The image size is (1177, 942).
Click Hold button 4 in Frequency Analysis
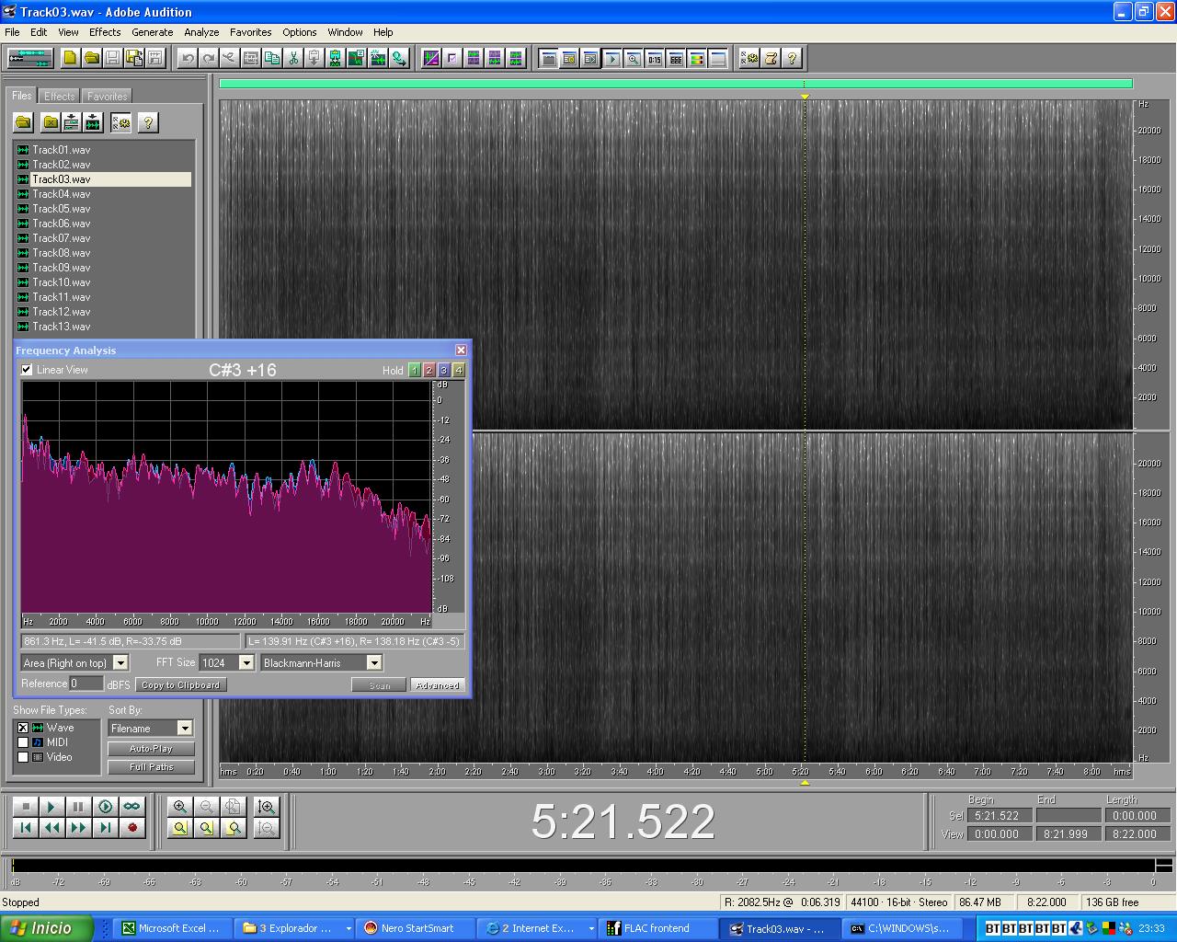pos(459,370)
